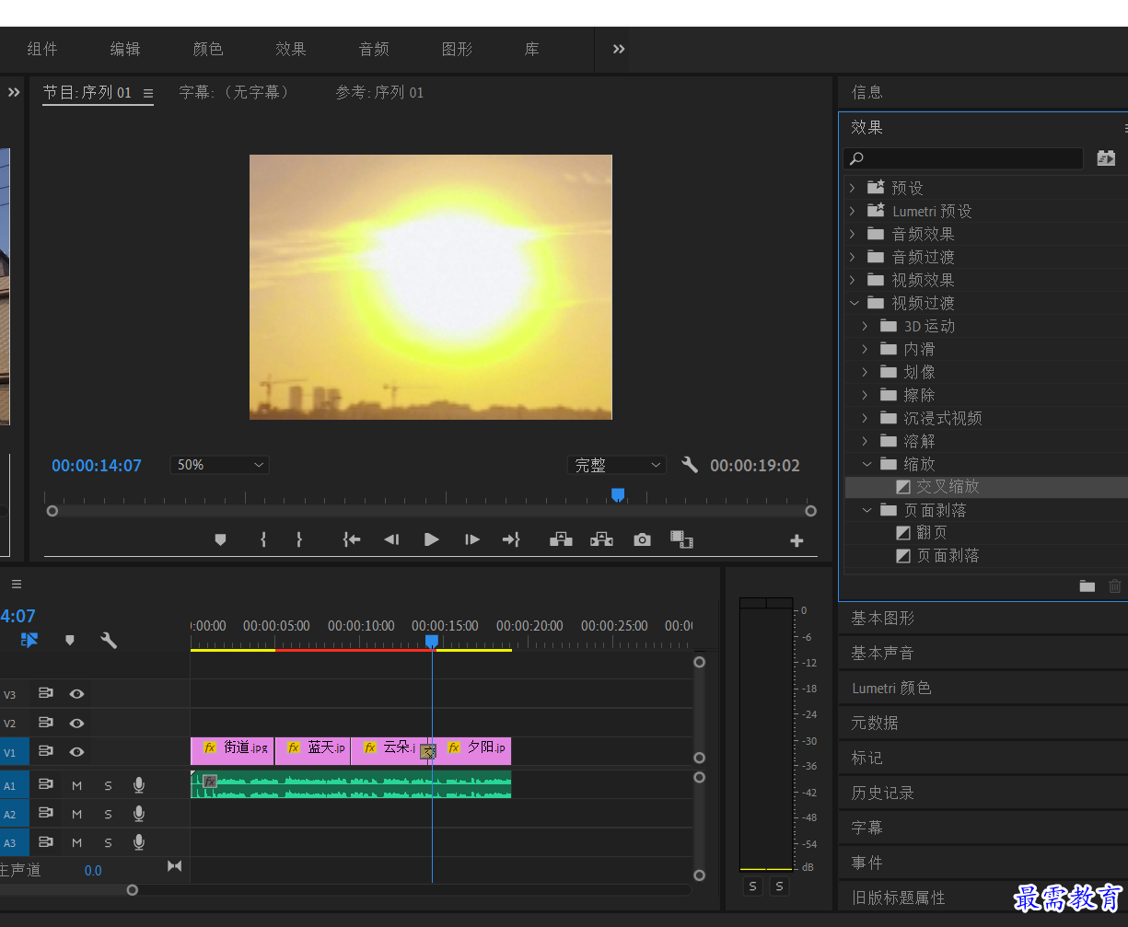Delete custom item trash icon
Image resolution: width=1128 pixels, height=927 pixels.
click(x=1115, y=586)
